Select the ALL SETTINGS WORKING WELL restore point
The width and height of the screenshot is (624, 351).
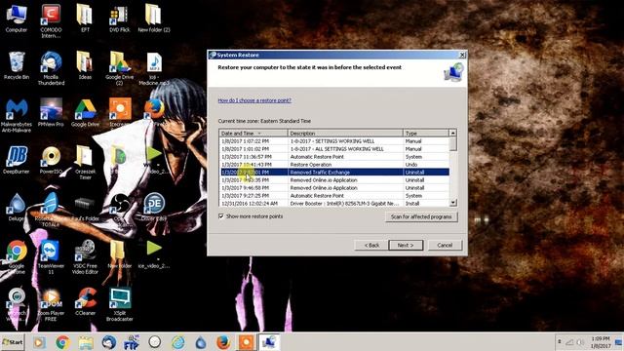point(334,149)
